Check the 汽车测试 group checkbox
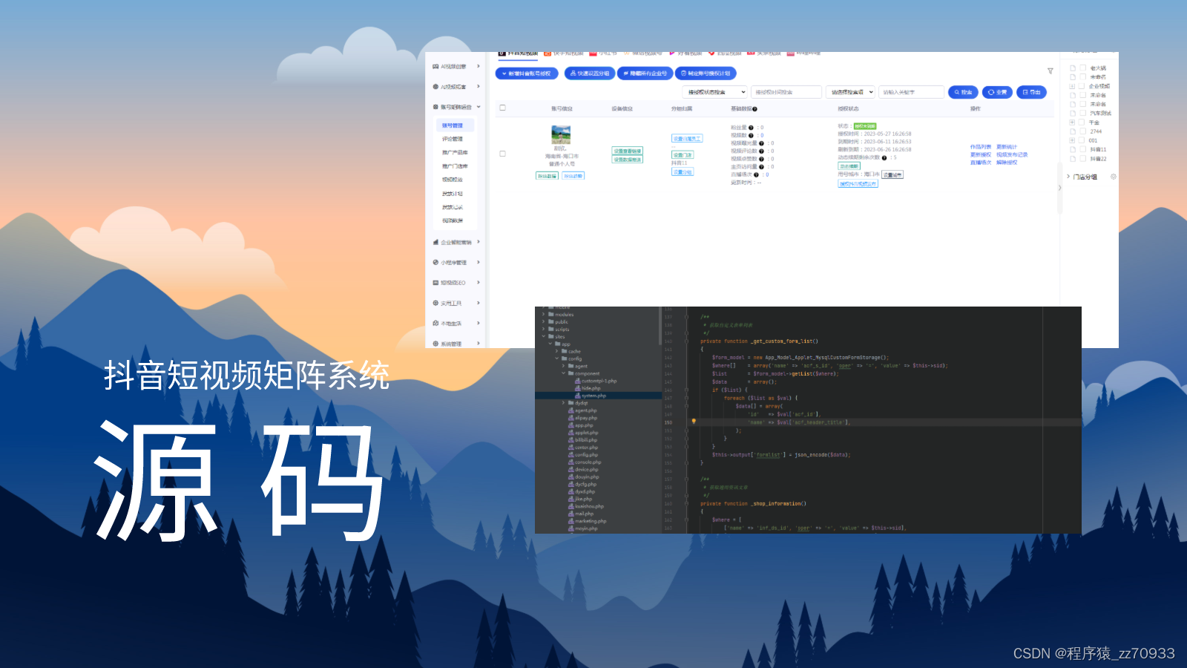The width and height of the screenshot is (1187, 668). click(1082, 113)
